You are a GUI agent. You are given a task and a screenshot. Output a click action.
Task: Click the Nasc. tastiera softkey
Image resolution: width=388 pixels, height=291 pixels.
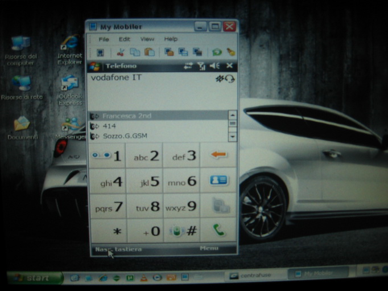tap(118, 249)
